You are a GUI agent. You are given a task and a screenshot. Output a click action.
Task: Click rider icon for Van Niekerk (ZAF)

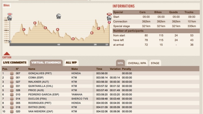[12, 111]
